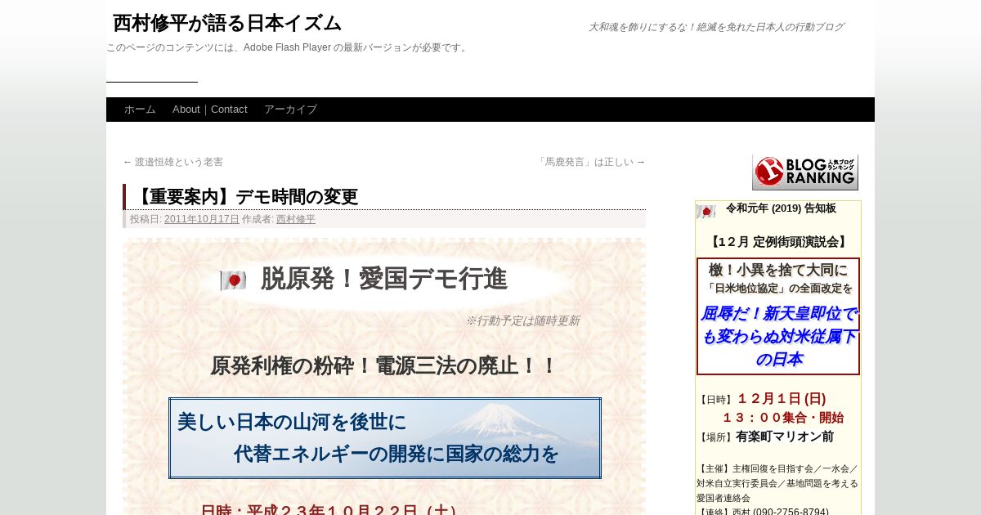Viewport: 981px width, 515px height.
Task: Click the heading 【１２月 定例街頭演説会】
Action: [778, 242]
